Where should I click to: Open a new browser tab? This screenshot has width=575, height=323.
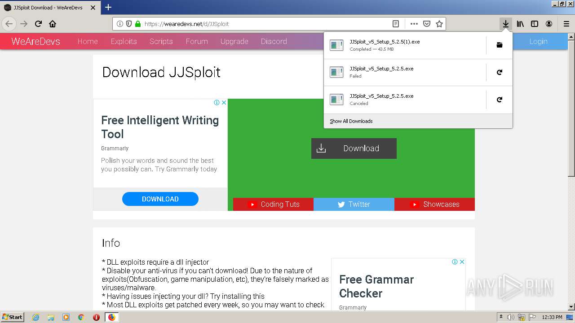(x=108, y=7)
